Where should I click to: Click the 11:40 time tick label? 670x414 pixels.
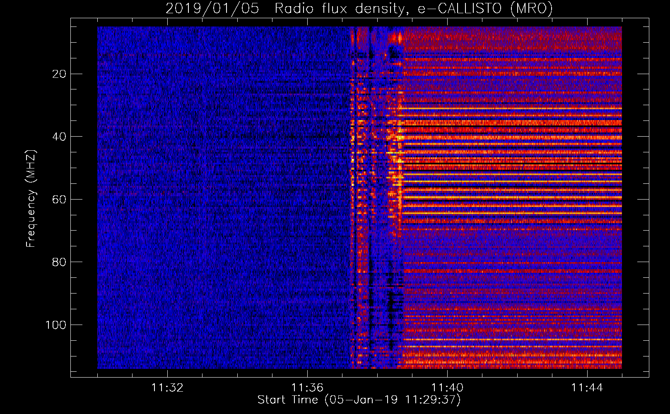[x=447, y=388]
